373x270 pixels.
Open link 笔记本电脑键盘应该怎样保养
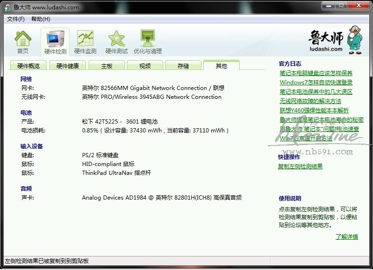click(316, 73)
